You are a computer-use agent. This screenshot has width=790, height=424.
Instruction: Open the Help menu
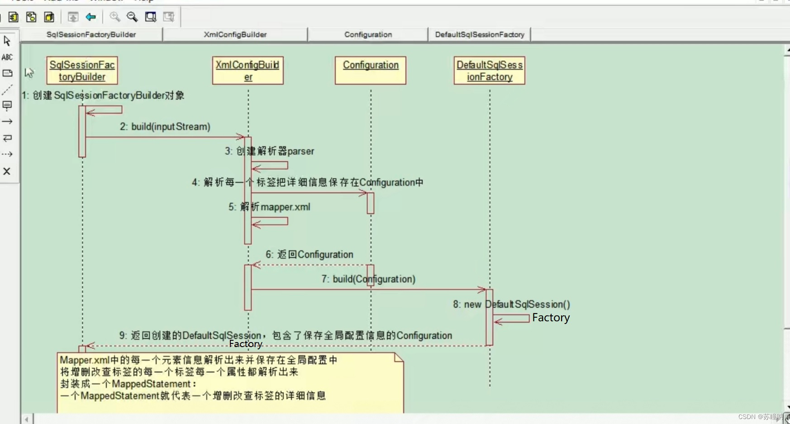[144, 1]
